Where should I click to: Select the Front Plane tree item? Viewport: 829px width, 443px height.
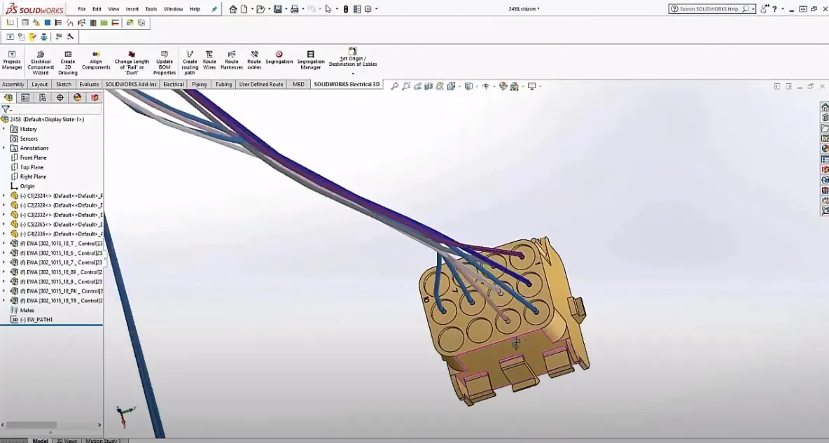pos(29,157)
